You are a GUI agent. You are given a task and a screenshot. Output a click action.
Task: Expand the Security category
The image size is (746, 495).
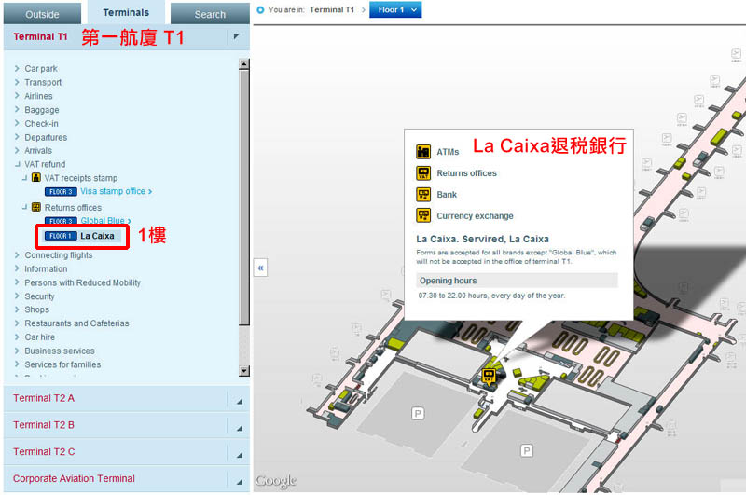pos(39,296)
